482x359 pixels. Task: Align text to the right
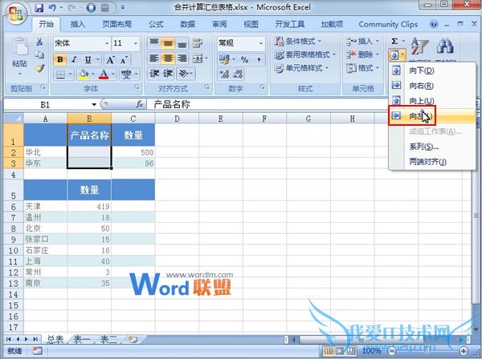tap(182, 58)
